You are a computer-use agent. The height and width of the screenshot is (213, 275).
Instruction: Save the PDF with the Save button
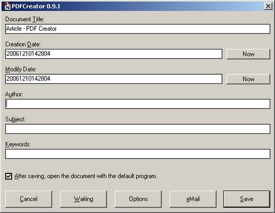[x=247, y=199]
